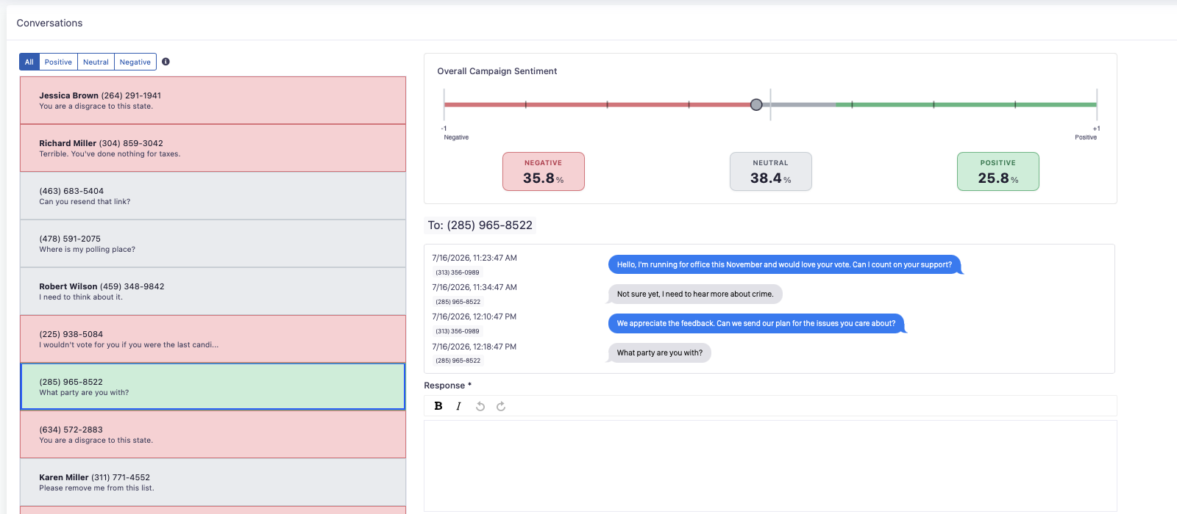Click the Neutral 38.4% sentiment card
This screenshot has height=514, width=1177.
771,171
